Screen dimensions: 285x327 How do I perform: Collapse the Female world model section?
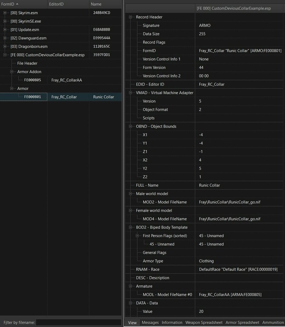131,210
